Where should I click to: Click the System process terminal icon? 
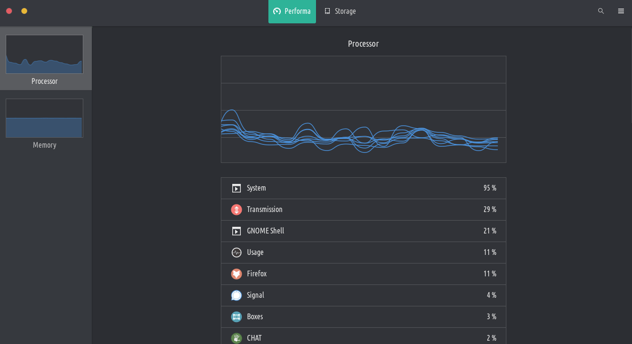point(237,188)
